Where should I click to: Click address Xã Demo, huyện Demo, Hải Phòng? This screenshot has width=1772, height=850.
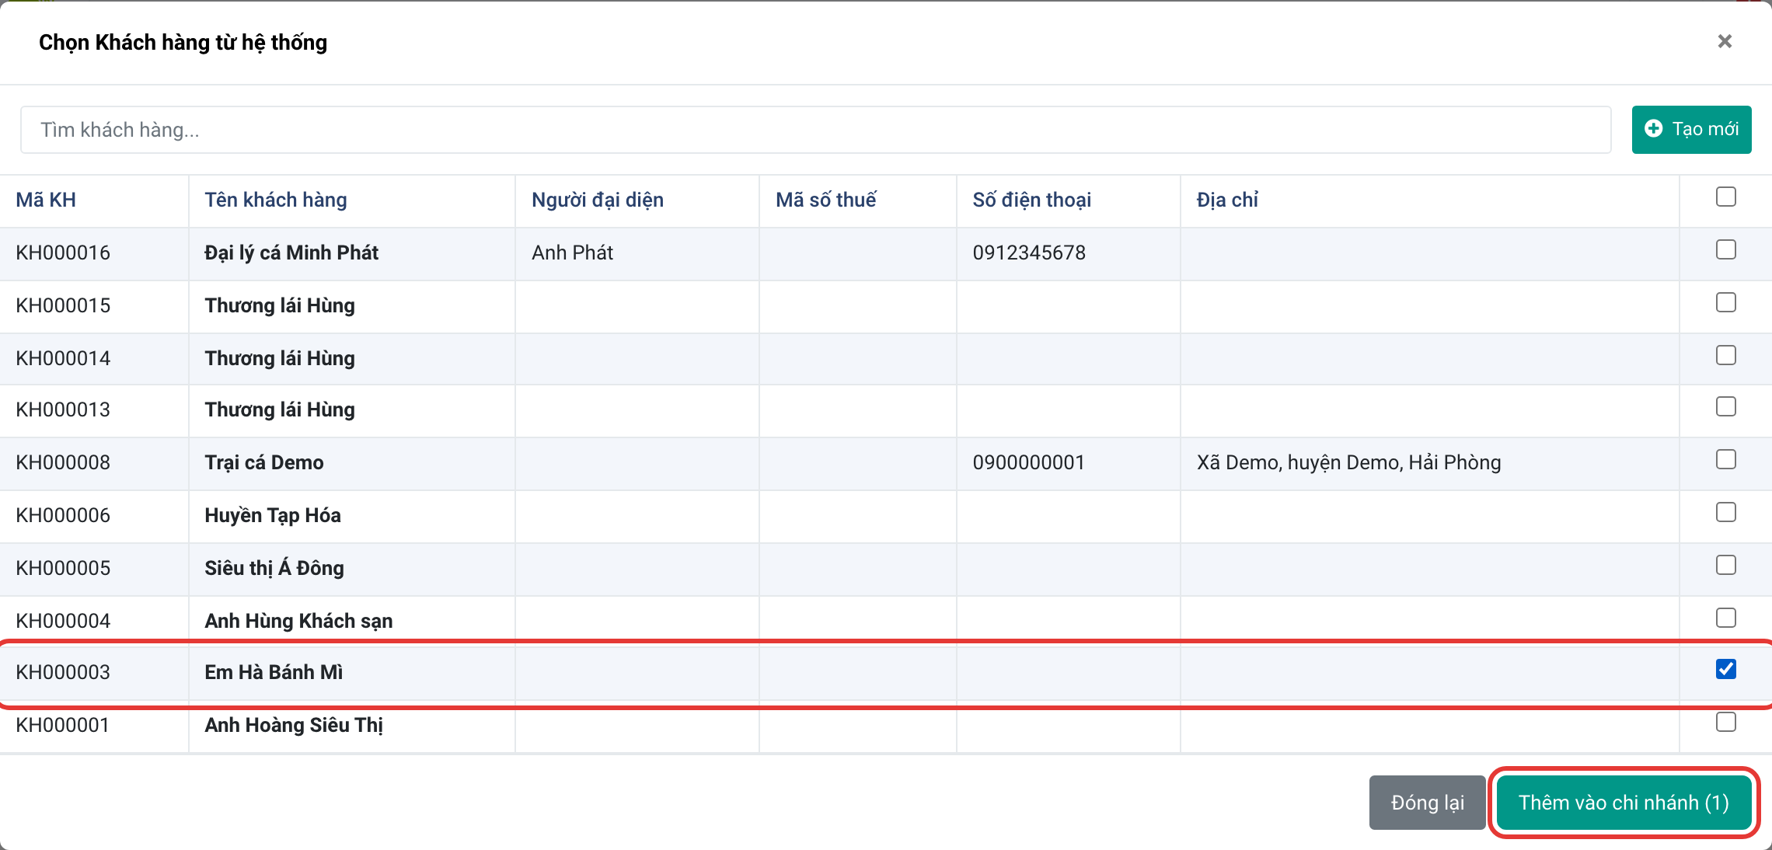click(1348, 462)
